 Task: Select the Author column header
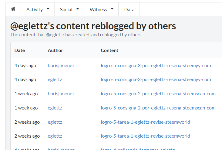coord(55,51)
